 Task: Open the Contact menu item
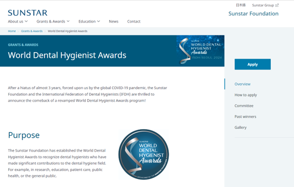tap(134, 21)
